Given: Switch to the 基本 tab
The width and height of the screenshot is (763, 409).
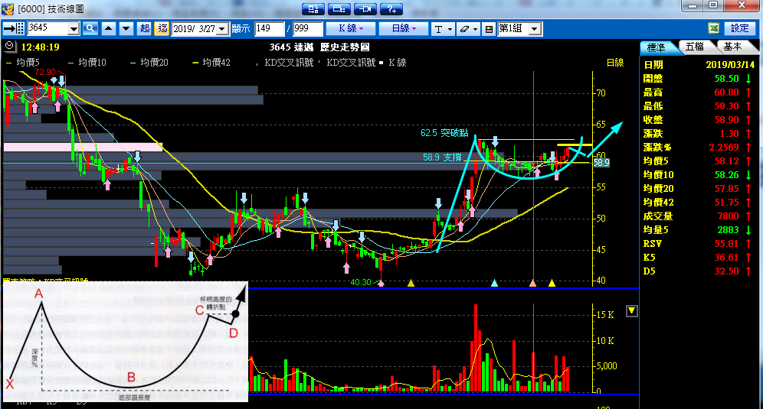Looking at the screenshot, I should (x=733, y=47).
